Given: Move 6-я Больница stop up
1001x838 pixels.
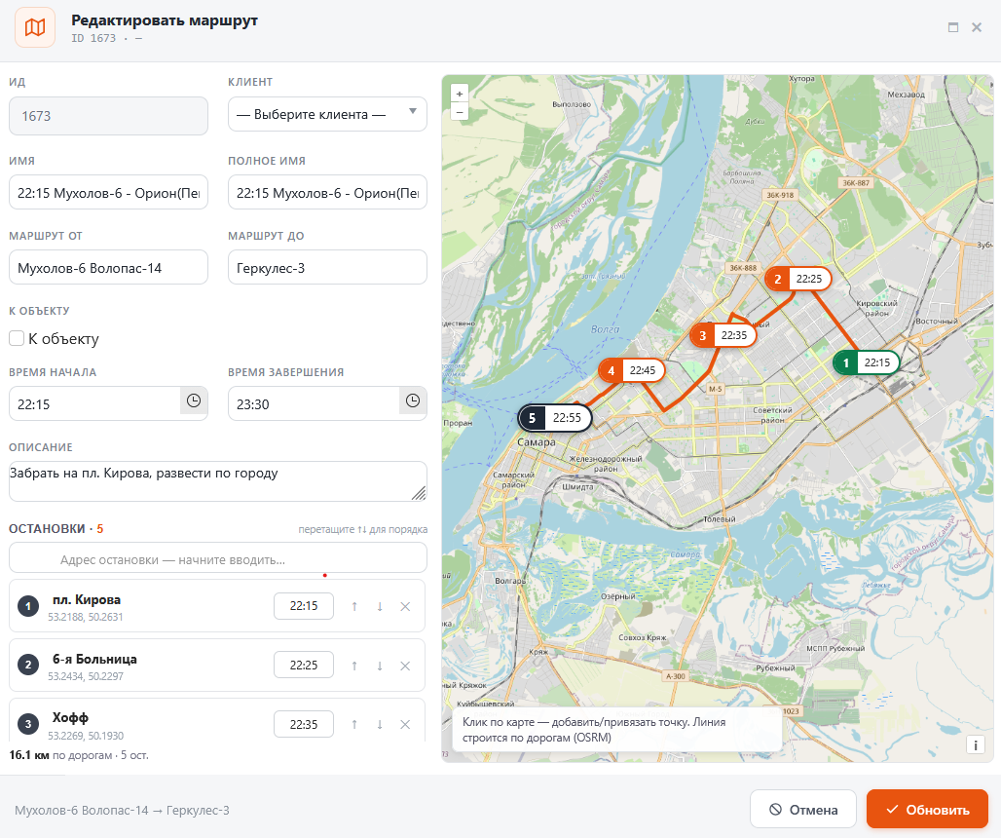Looking at the screenshot, I should (x=354, y=666).
